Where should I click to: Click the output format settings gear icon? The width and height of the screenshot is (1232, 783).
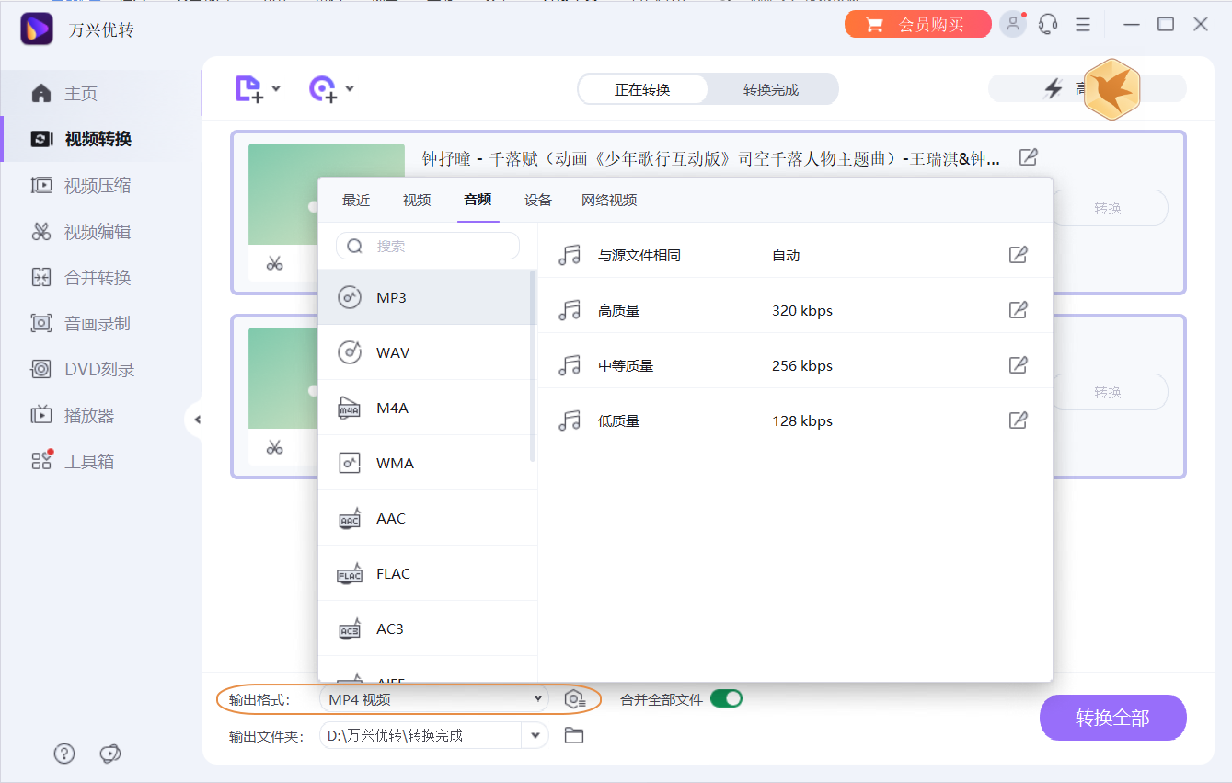[575, 698]
